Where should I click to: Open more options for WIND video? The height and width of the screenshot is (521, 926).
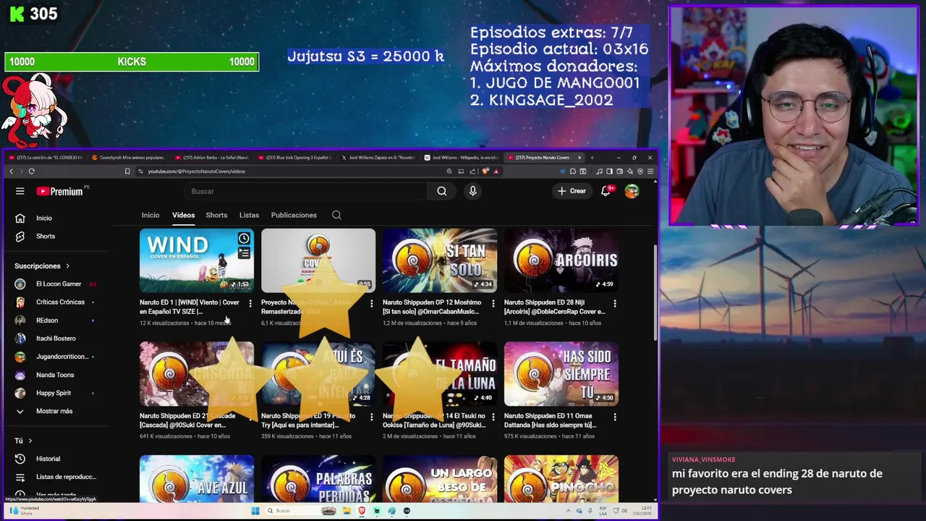pos(250,304)
